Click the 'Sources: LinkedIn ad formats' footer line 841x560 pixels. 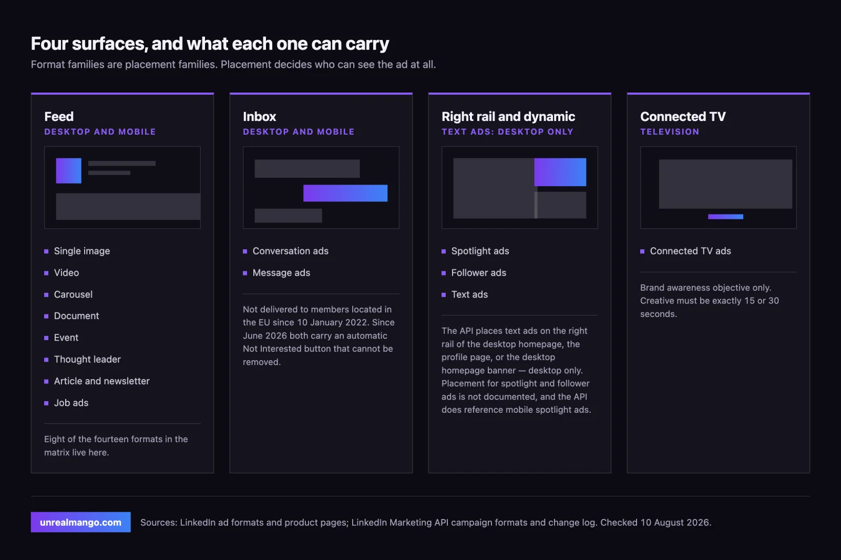click(426, 523)
